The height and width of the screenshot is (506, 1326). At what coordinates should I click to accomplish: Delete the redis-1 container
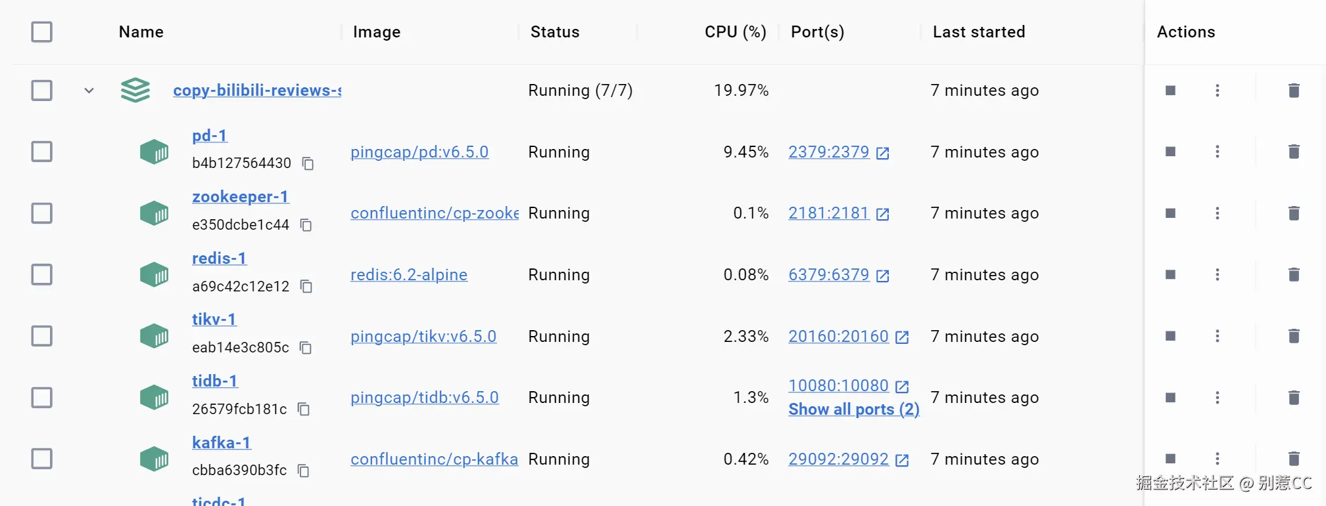(x=1294, y=274)
